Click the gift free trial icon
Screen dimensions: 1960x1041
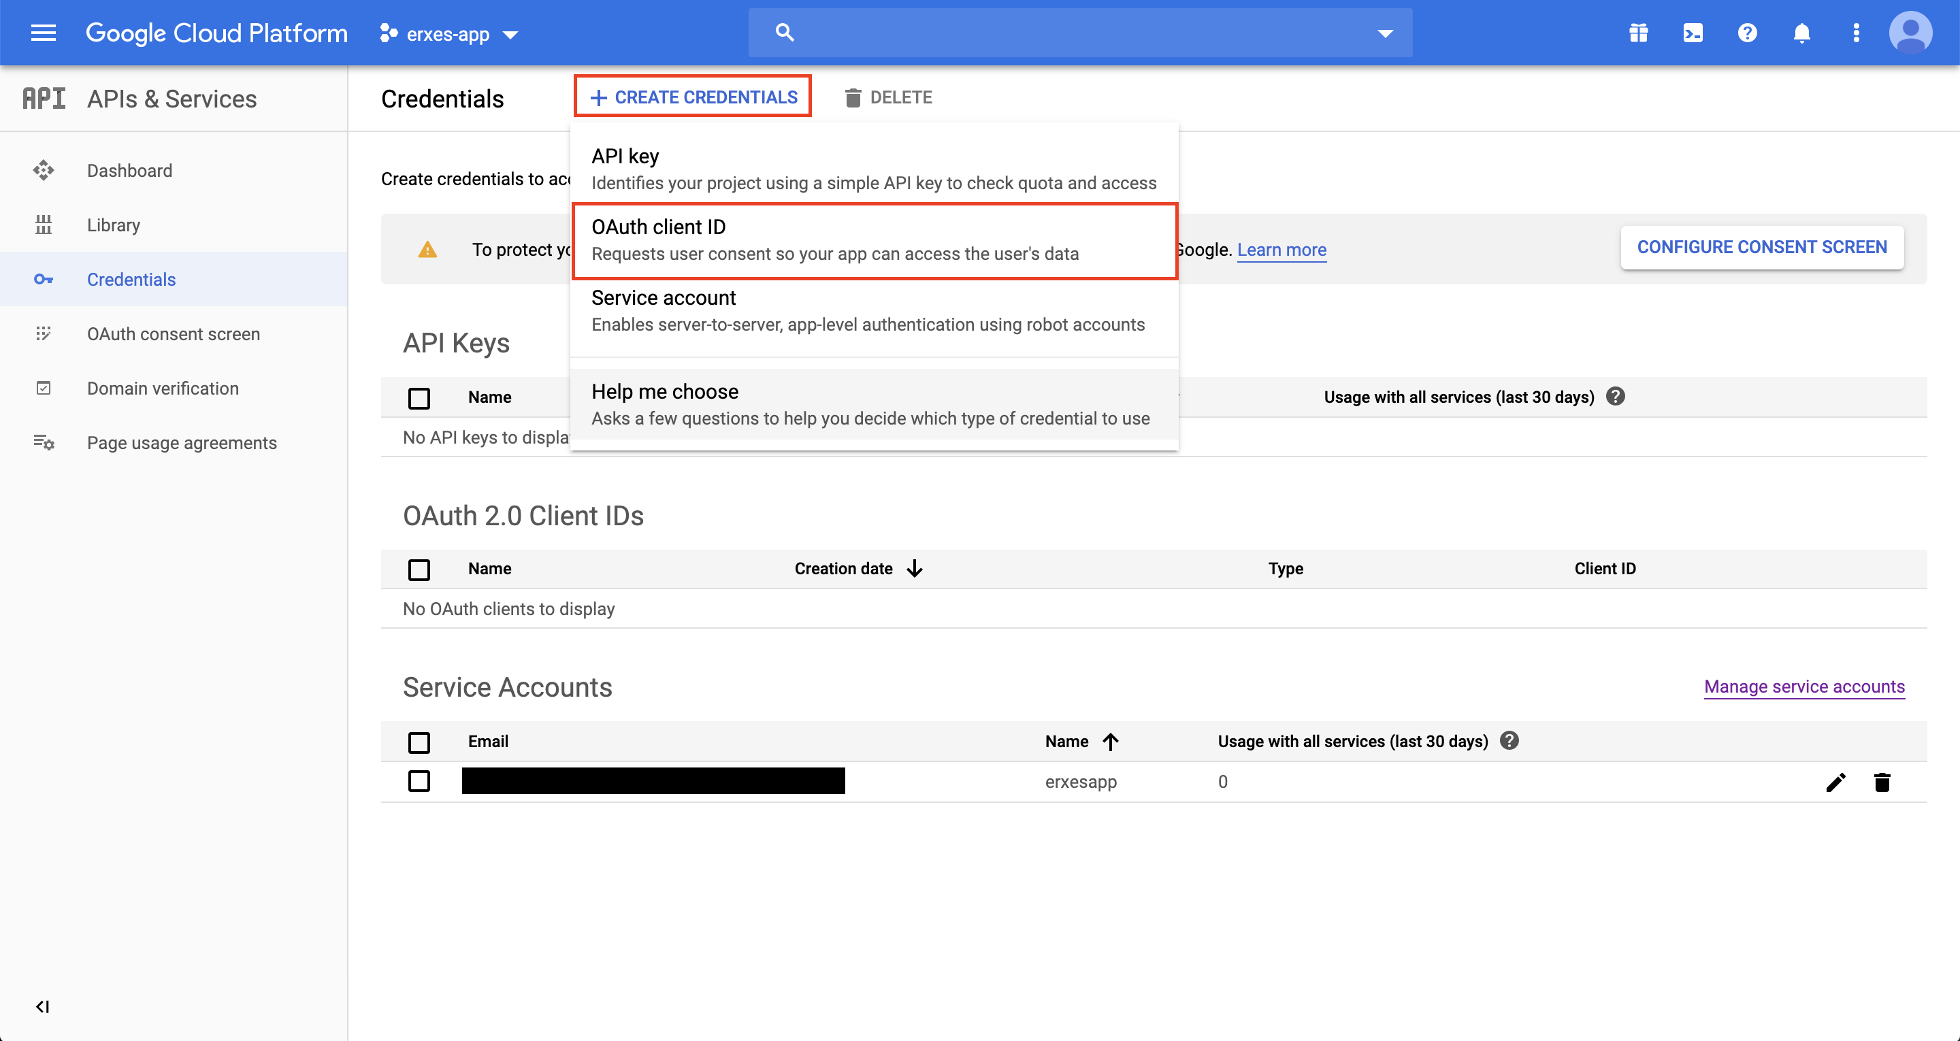coord(1638,33)
